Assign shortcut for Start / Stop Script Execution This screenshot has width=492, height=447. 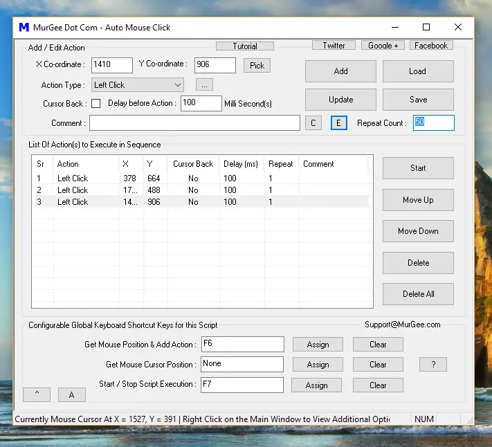tap(316, 385)
